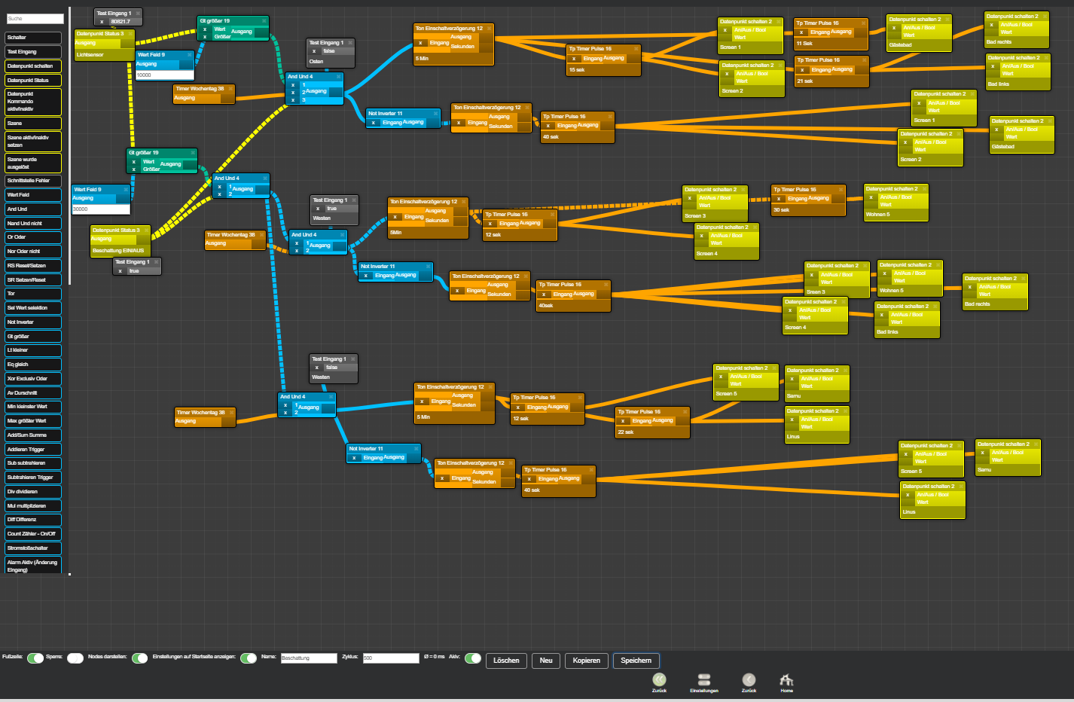Delete the Test Eingang node labeled Osten

[350, 43]
